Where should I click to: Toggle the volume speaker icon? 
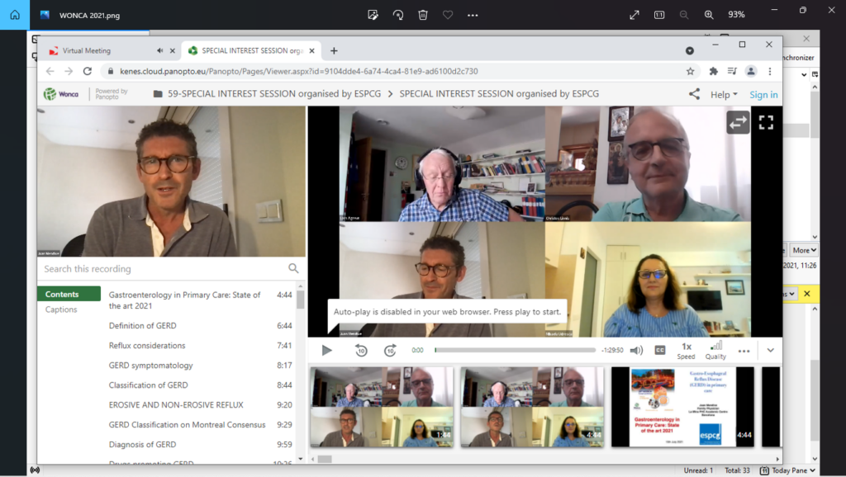coord(637,351)
